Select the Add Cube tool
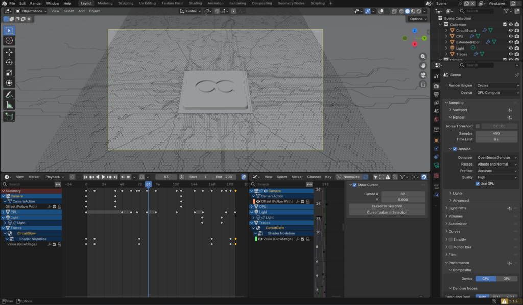 coord(9,117)
